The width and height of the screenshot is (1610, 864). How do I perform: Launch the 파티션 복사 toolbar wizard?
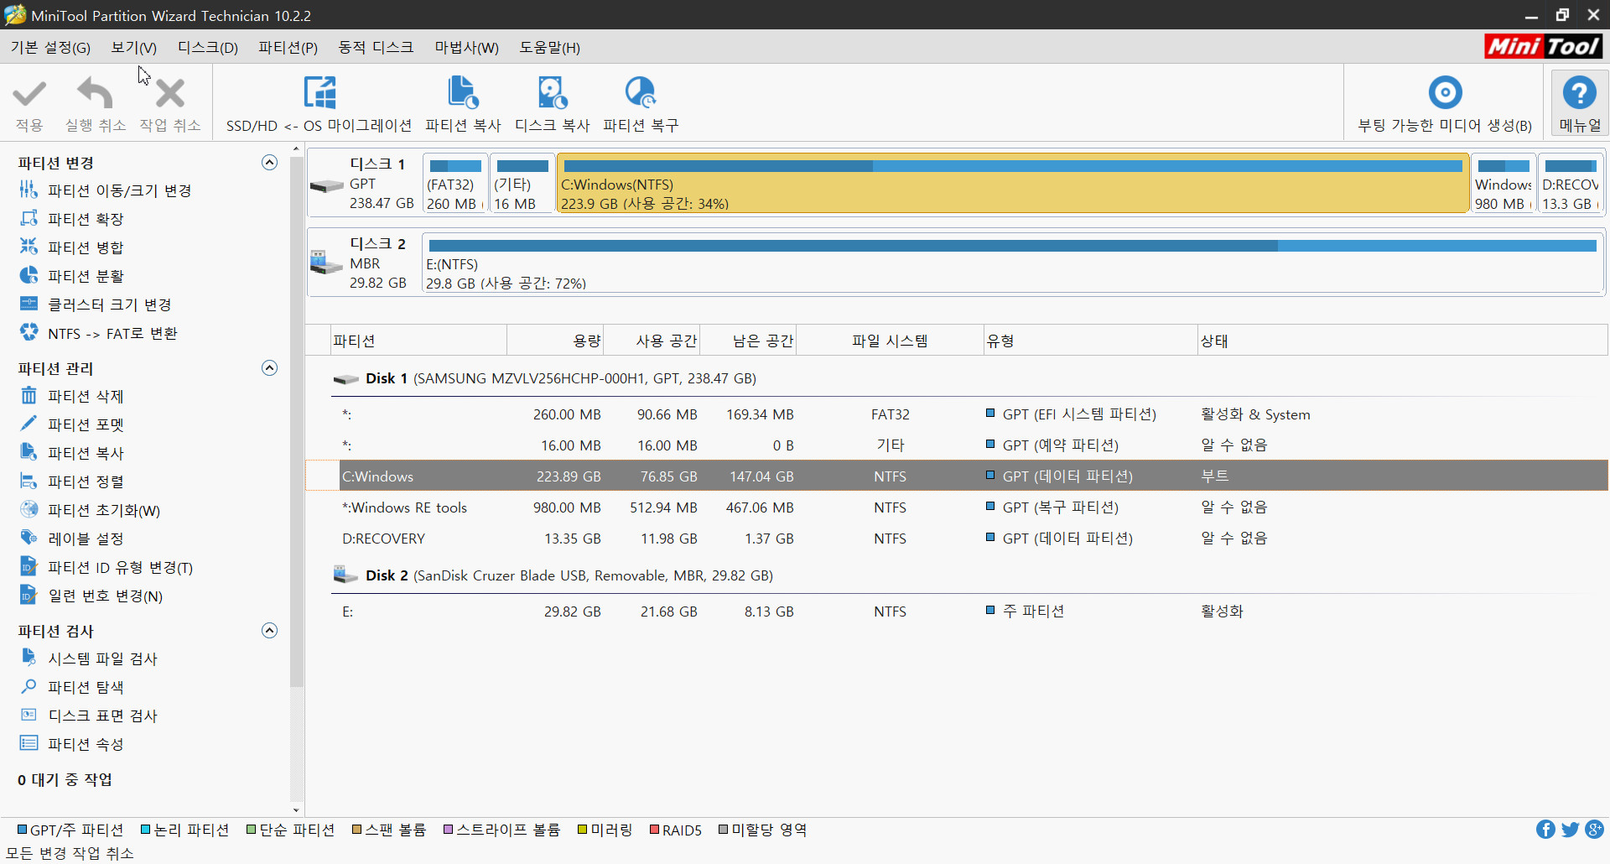point(463,92)
